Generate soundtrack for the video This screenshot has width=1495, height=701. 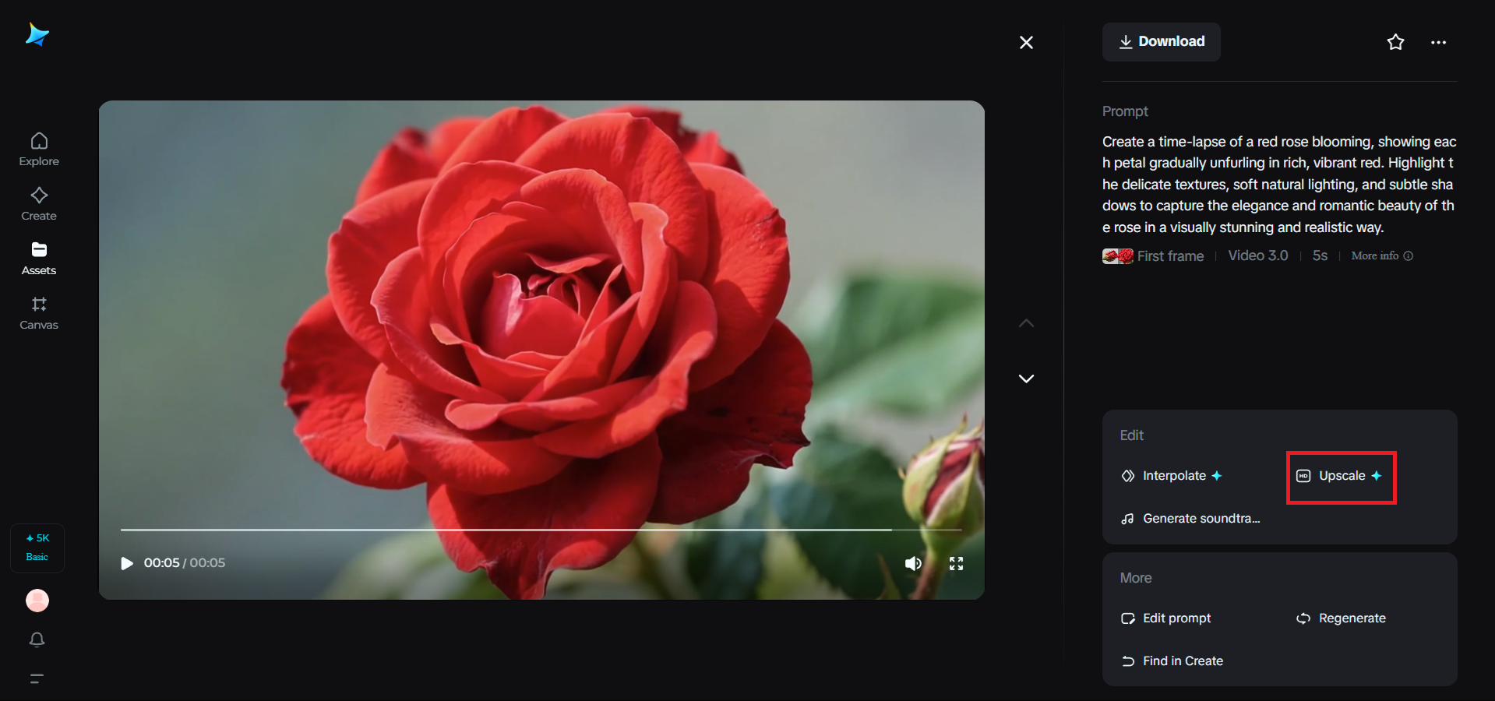1190,519
